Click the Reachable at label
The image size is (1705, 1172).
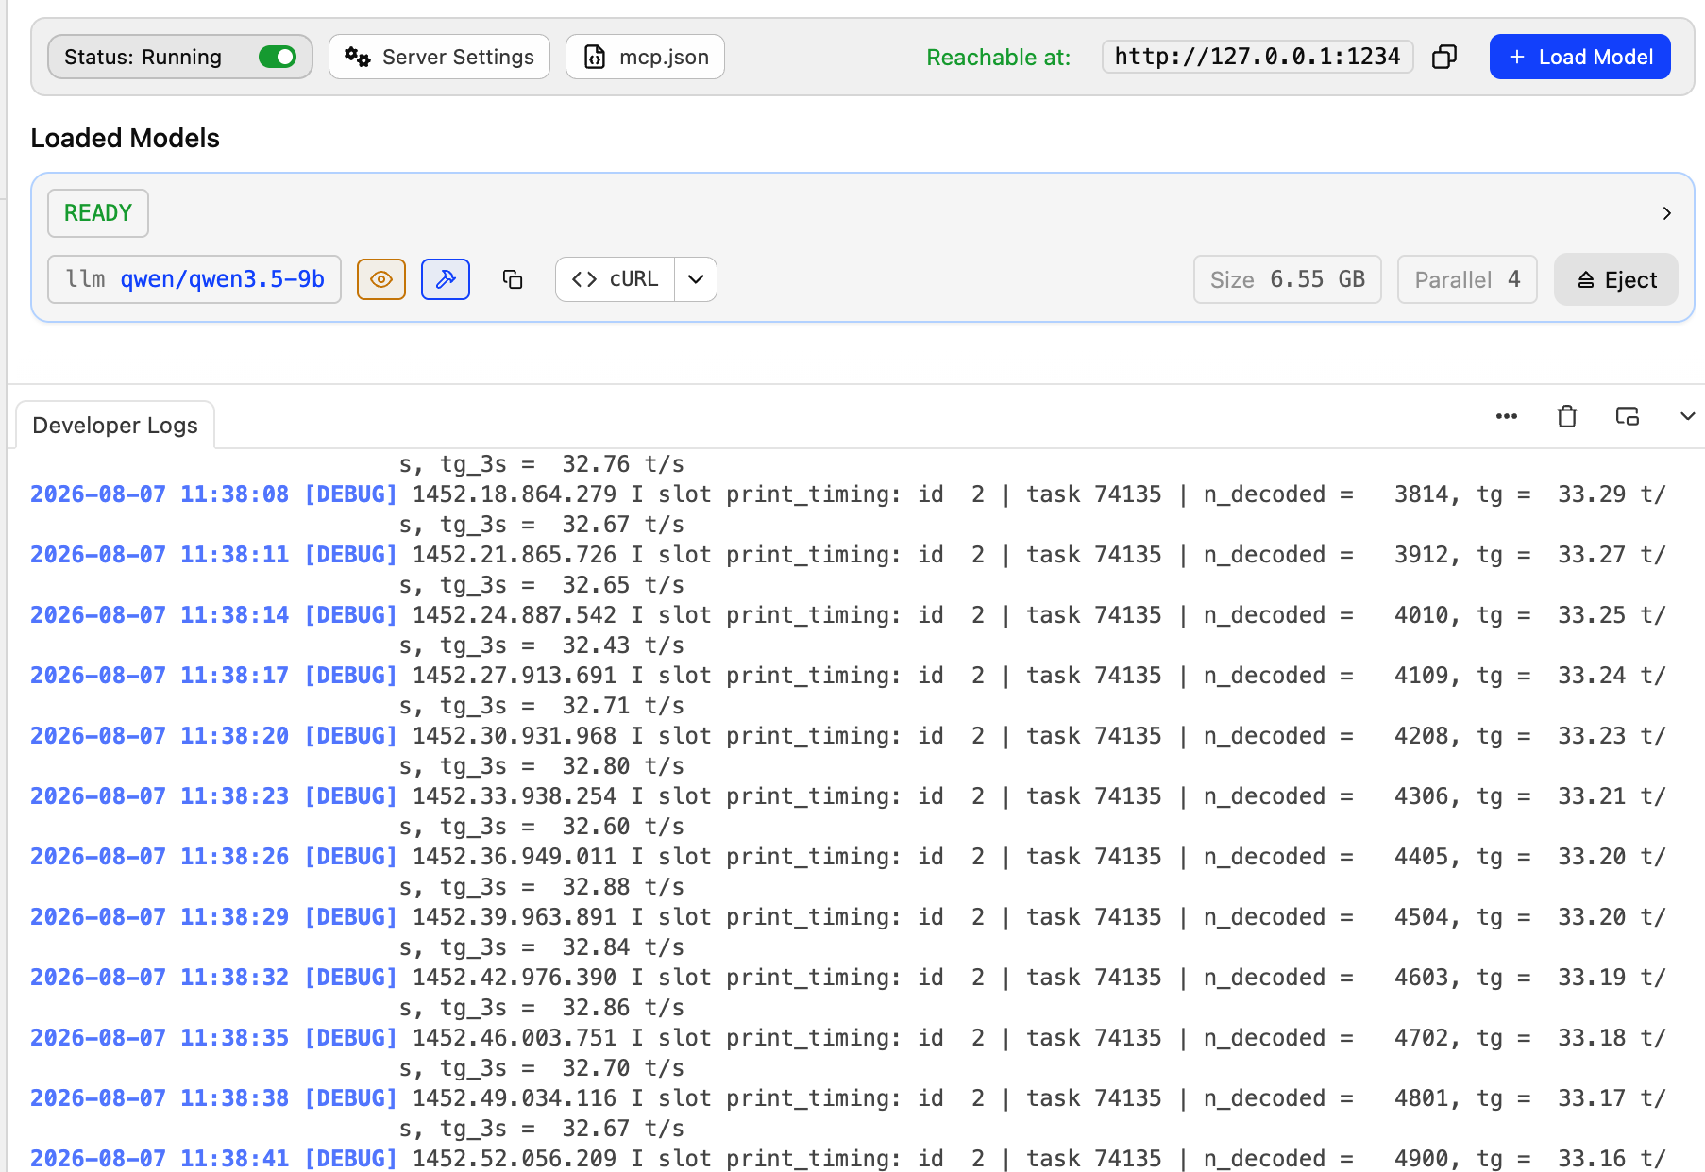[x=999, y=58]
